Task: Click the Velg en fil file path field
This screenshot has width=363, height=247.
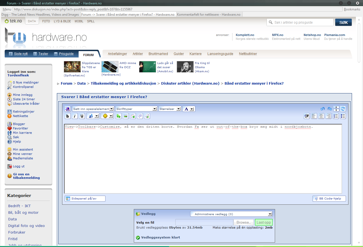Action: click(204, 222)
